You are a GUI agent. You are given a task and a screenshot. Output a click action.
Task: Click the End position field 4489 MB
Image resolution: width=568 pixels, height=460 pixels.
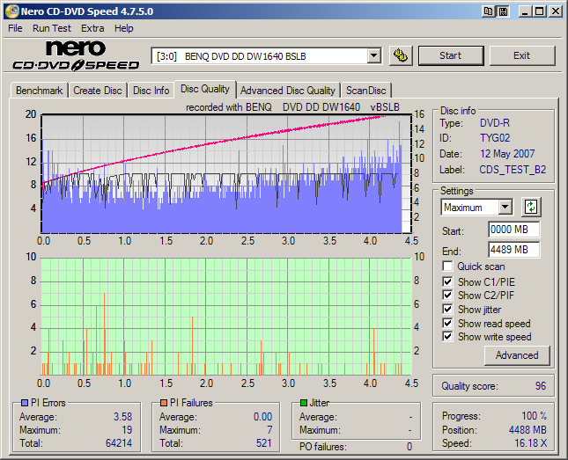click(513, 250)
